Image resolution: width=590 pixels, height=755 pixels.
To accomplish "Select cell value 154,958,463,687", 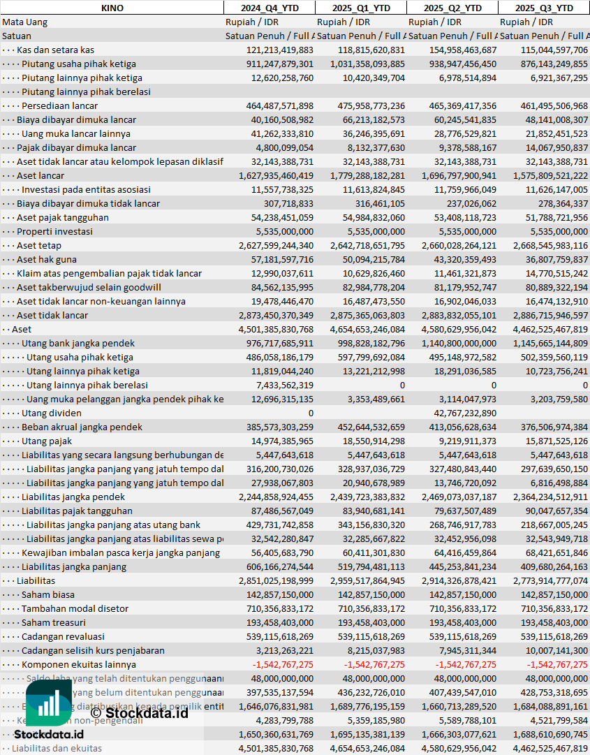I will click(x=462, y=50).
